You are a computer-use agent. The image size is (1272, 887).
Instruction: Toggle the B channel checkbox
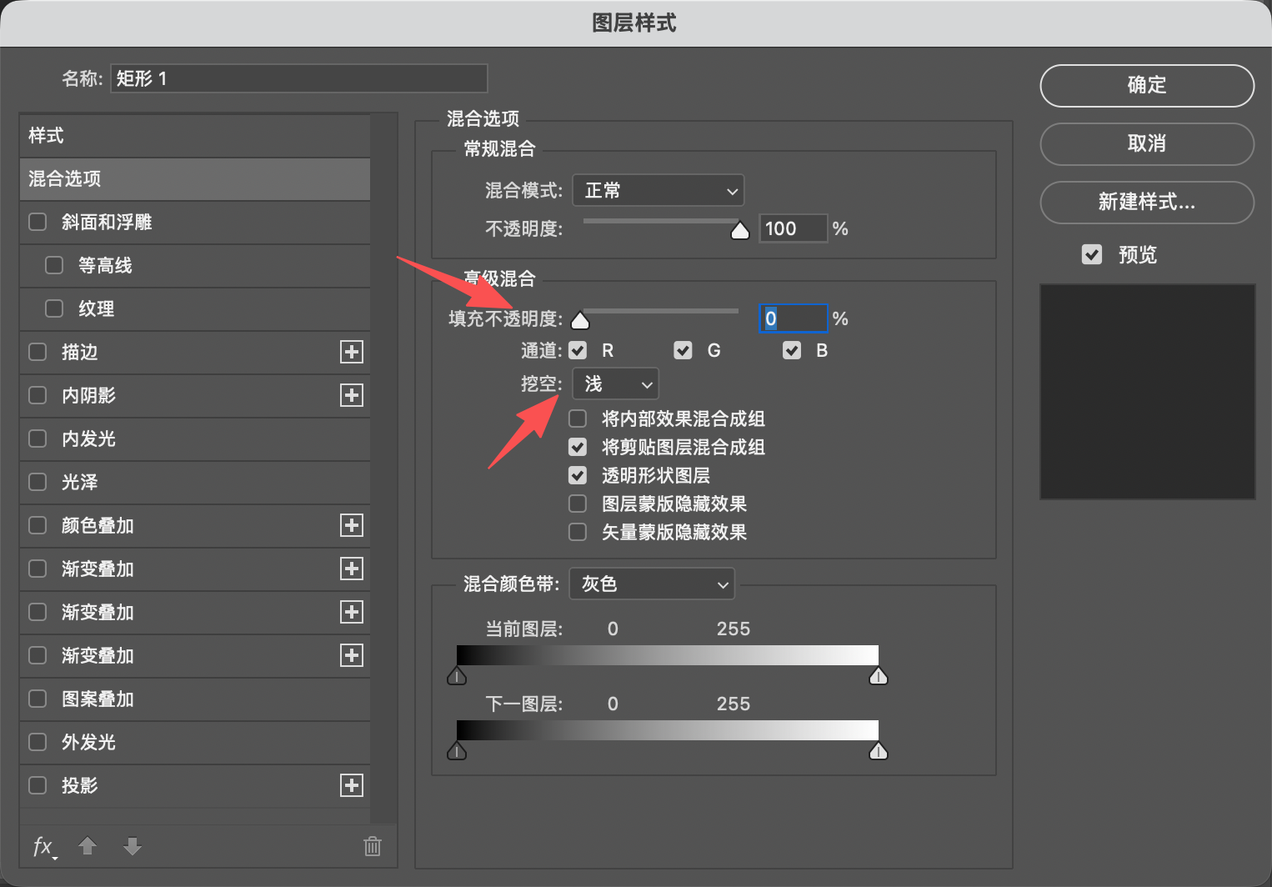[792, 350]
